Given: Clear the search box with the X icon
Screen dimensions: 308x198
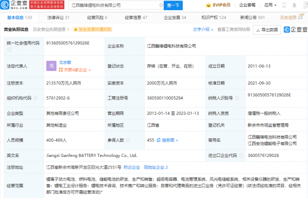Looking at the screenshot, I should click(x=161, y=5).
